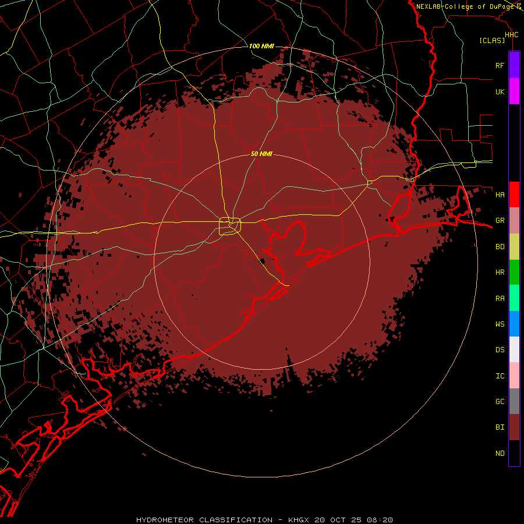The width and height of the screenshot is (524, 524).
Task: Click the 08:20 timestamp text
Action: tap(380, 520)
